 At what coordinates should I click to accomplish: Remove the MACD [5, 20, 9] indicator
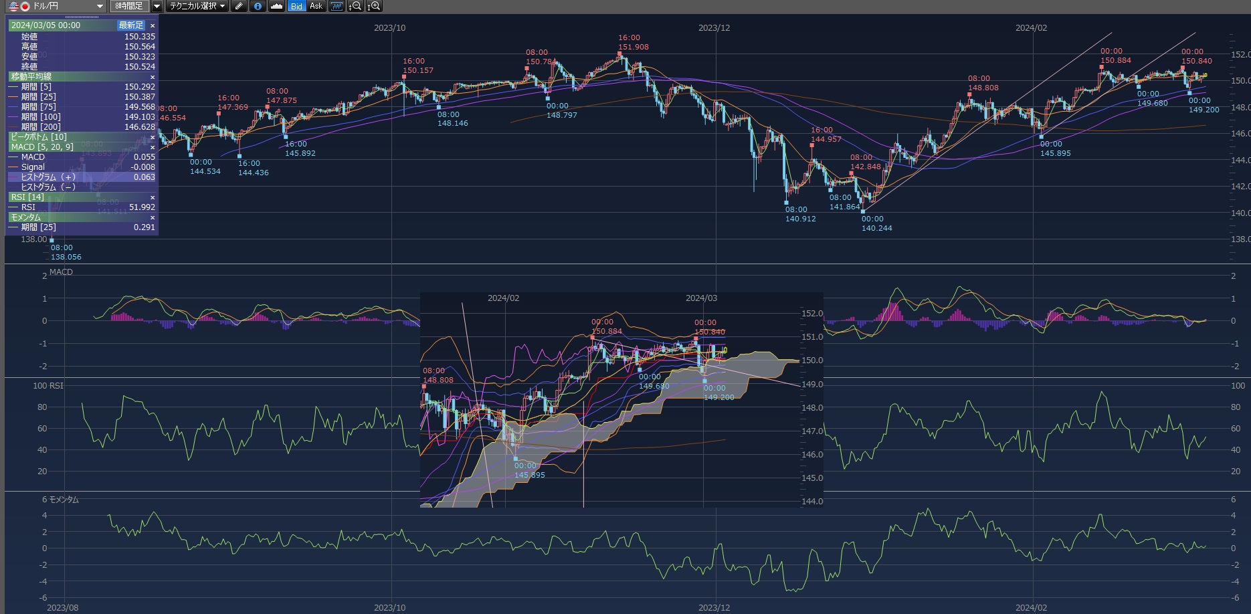point(153,147)
